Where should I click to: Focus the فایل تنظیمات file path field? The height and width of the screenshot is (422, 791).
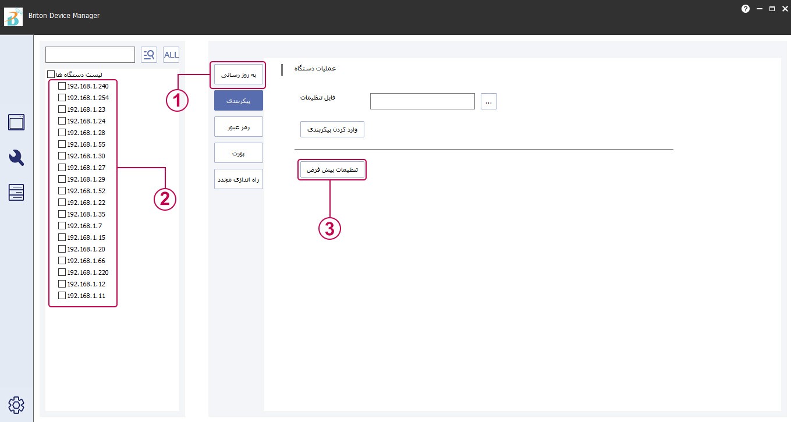tap(422, 101)
